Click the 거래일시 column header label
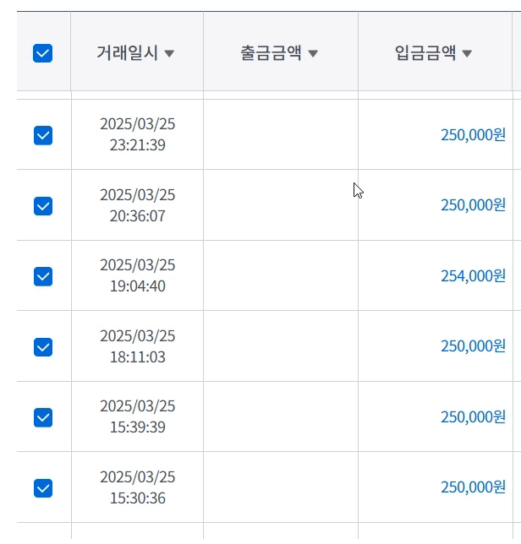Screen dimensions: 521x544 [128, 53]
